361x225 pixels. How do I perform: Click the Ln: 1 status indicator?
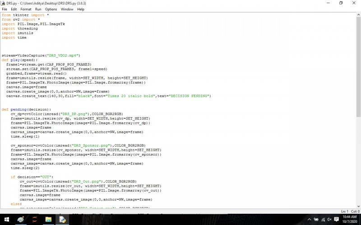click(345, 211)
